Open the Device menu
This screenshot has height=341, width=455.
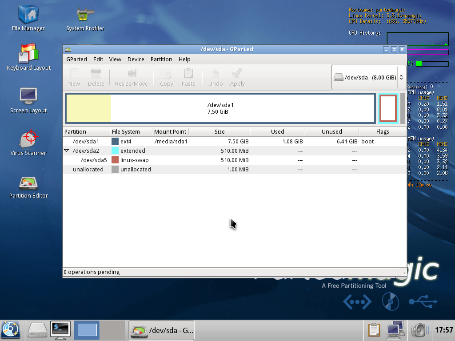pos(136,59)
